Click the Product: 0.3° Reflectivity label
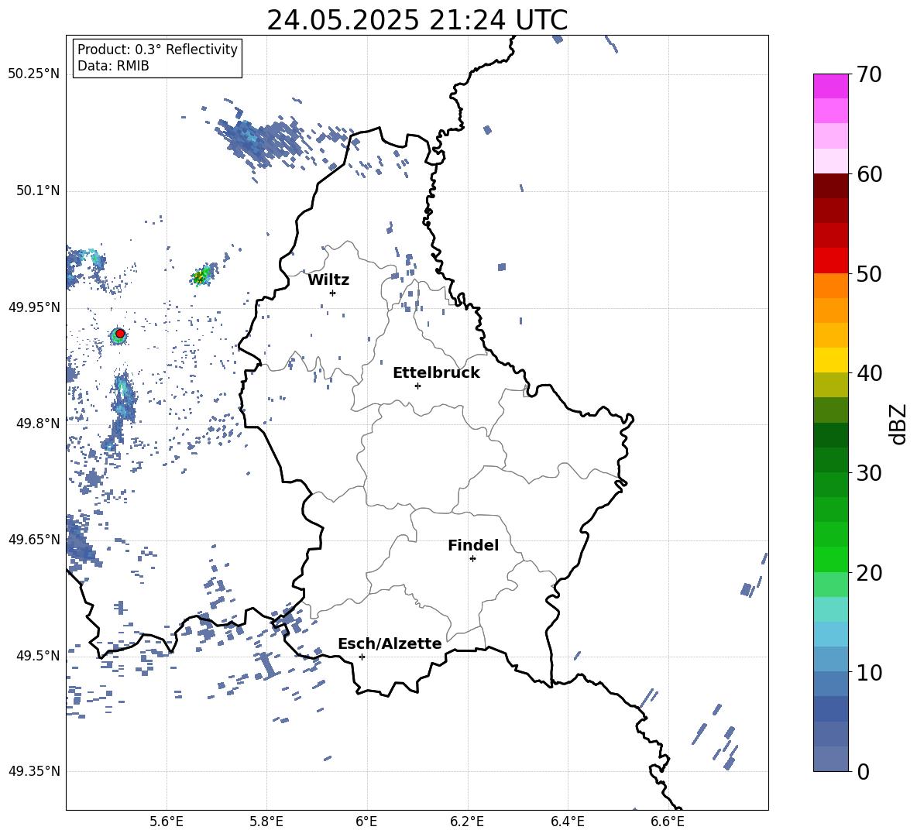917x837 pixels. (x=157, y=49)
